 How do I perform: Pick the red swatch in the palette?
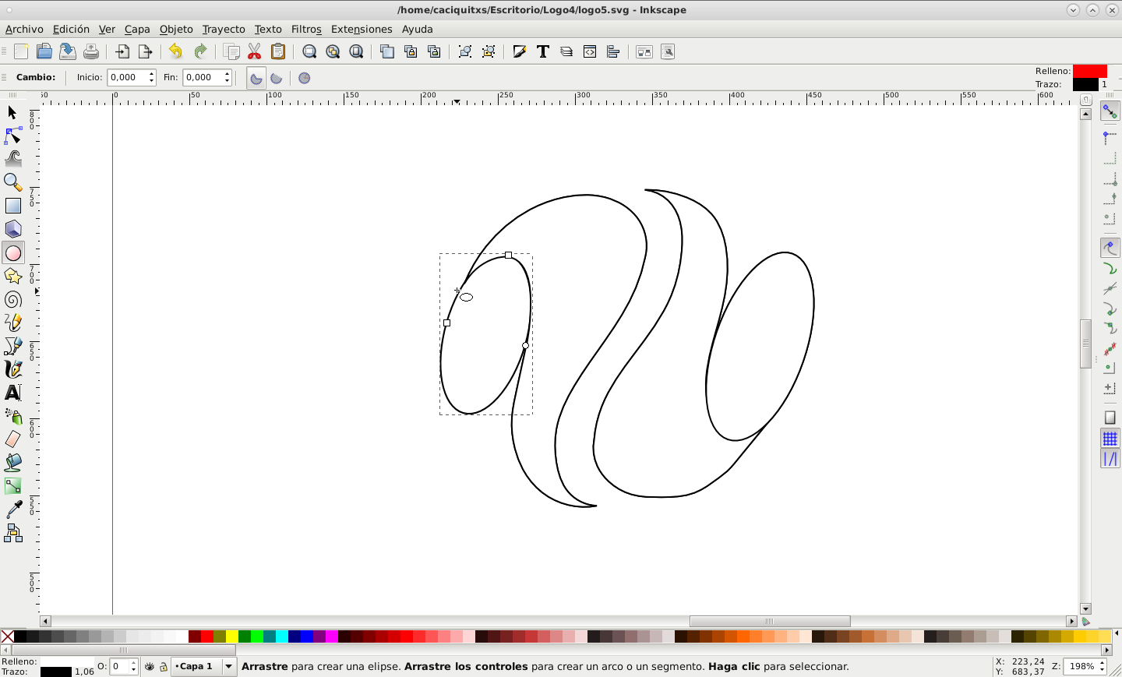tap(206, 636)
